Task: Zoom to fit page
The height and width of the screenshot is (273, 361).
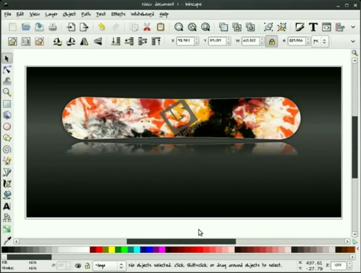Action: click(206, 27)
